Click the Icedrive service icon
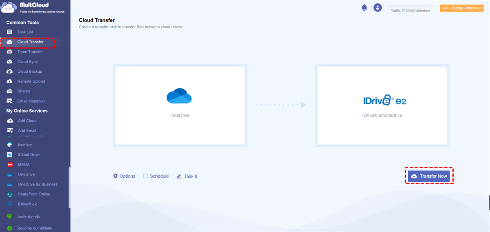 9,145
